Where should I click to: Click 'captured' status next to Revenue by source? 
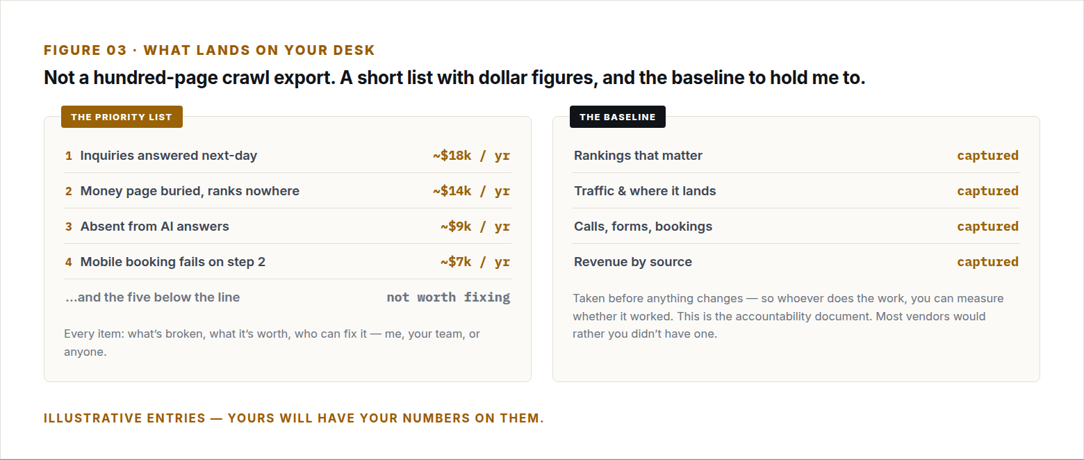pos(987,262)
